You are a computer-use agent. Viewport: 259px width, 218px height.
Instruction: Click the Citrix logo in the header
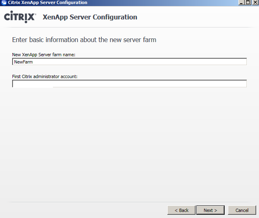point(20,17)
